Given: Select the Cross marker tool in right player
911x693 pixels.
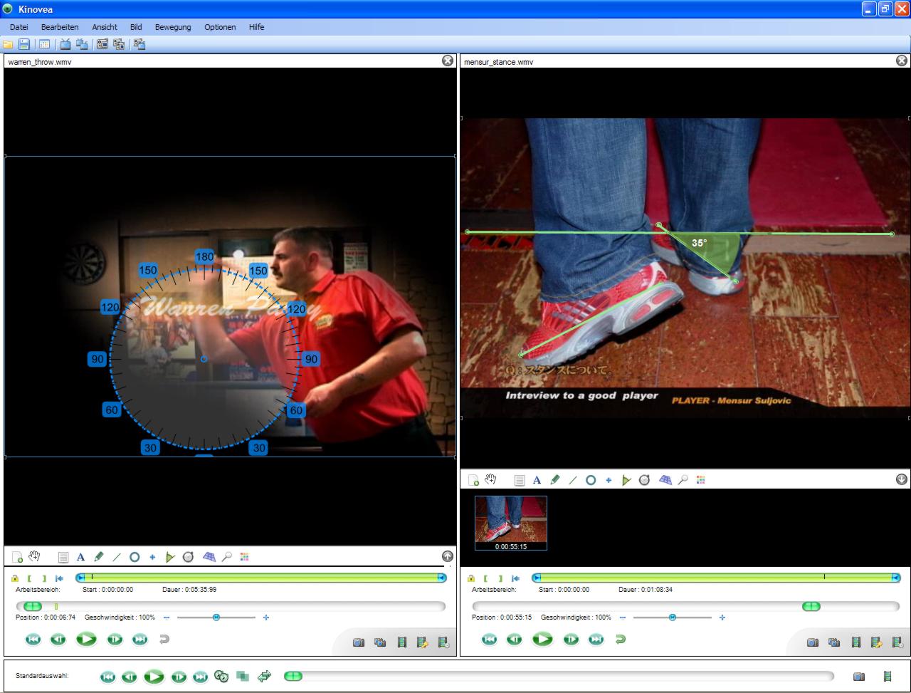Looking at the screenshot, I should (609, 481).
